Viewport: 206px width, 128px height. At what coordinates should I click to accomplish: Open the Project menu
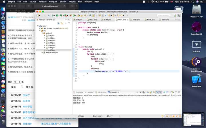point(72,2)
